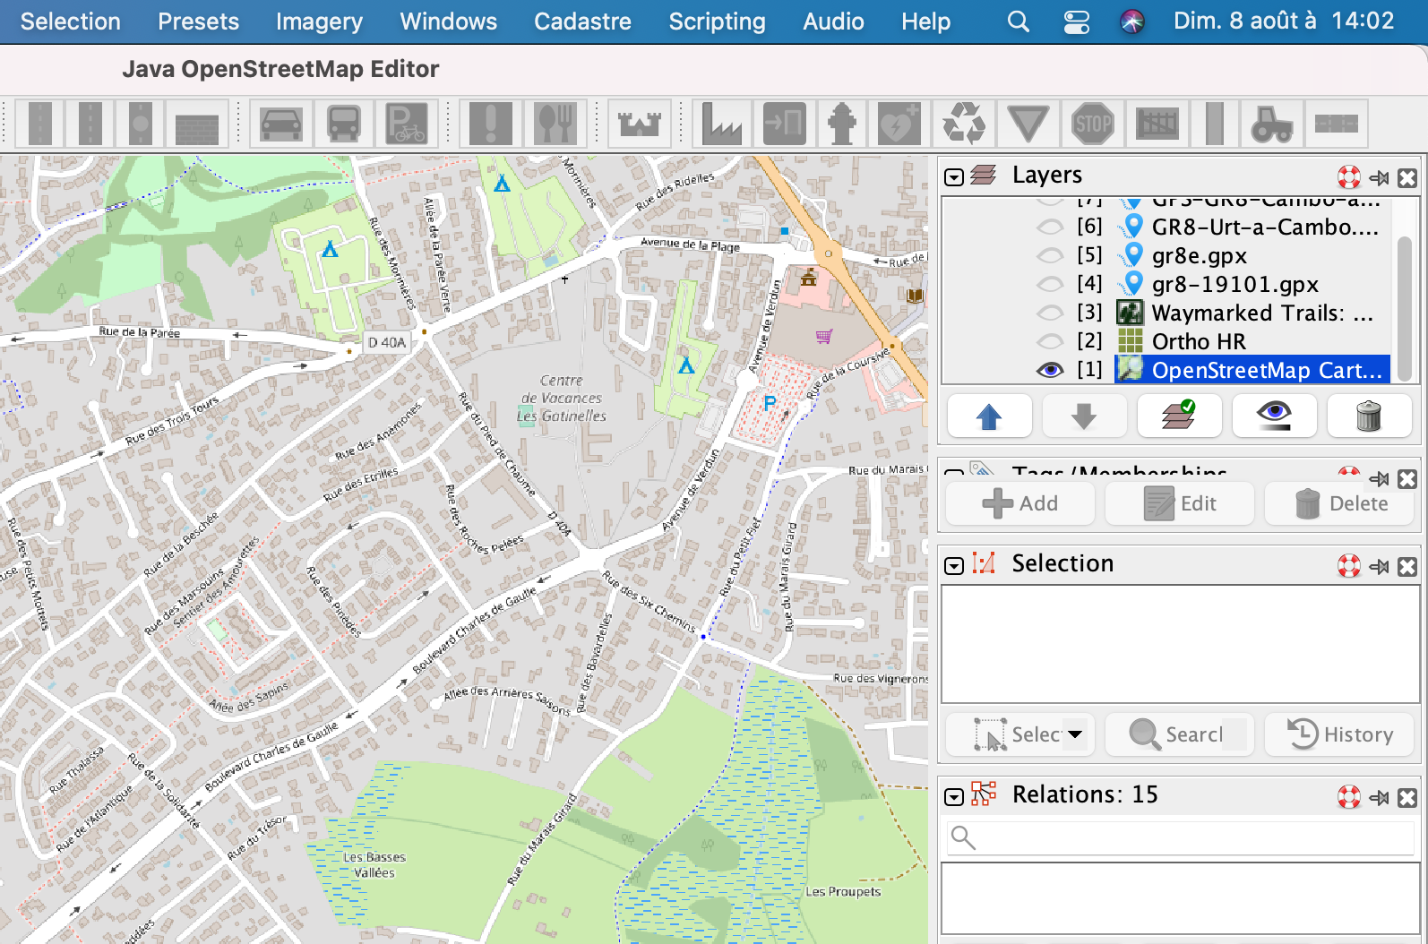Unpin the Layers panel

(1380, 177)
